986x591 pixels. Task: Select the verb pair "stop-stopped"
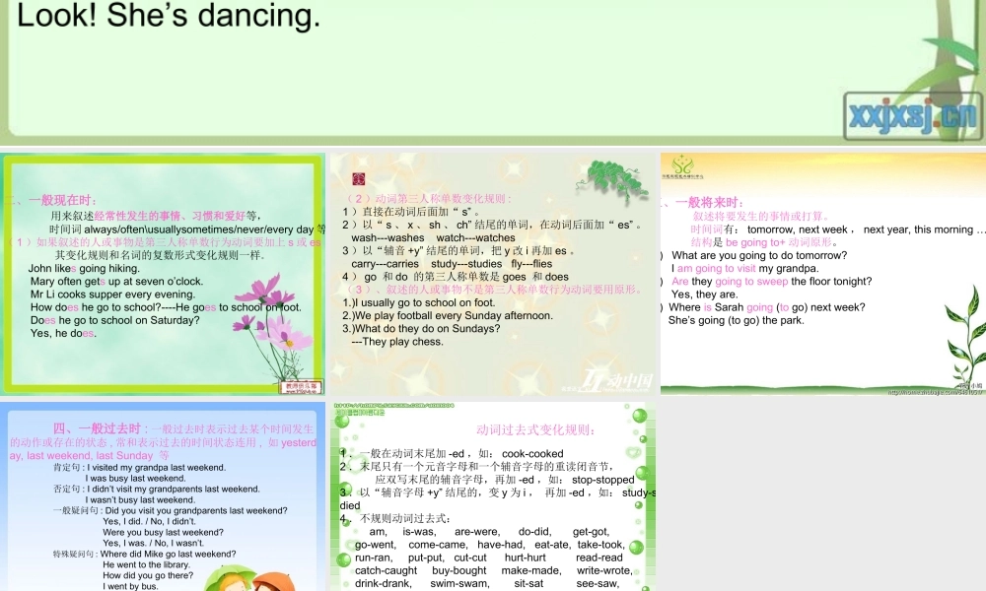point(603,480)
